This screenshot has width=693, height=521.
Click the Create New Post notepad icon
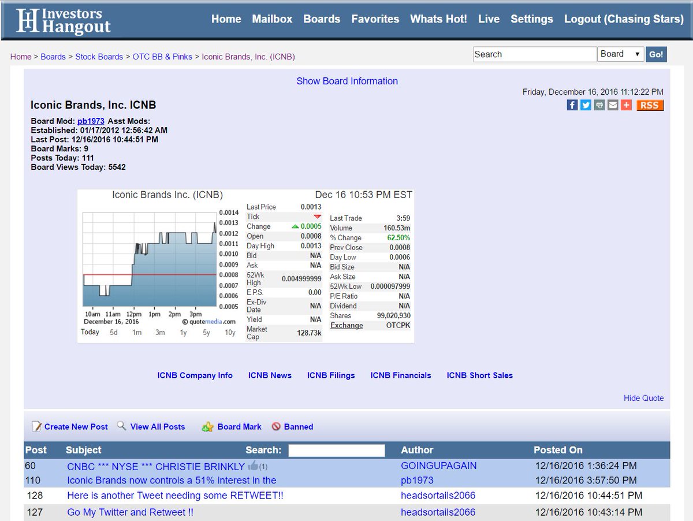[36, 426]
